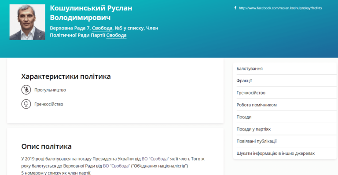Click the Прогульництво truancy icon
The image size is (338, 175).
(x=26, y=90)
